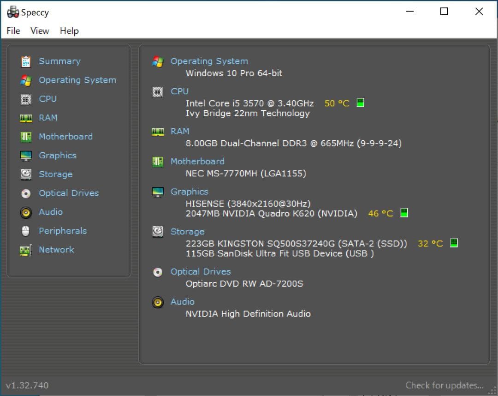
Task: Click the Operating System header in main panel
Action: (209, 61)
